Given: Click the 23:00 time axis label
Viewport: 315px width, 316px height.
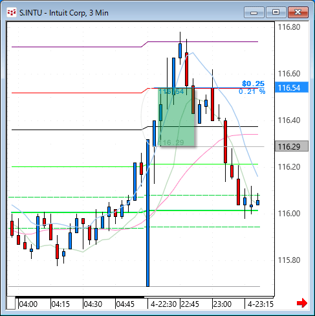Looking at the screenshot, I should (x=223, y=304).
